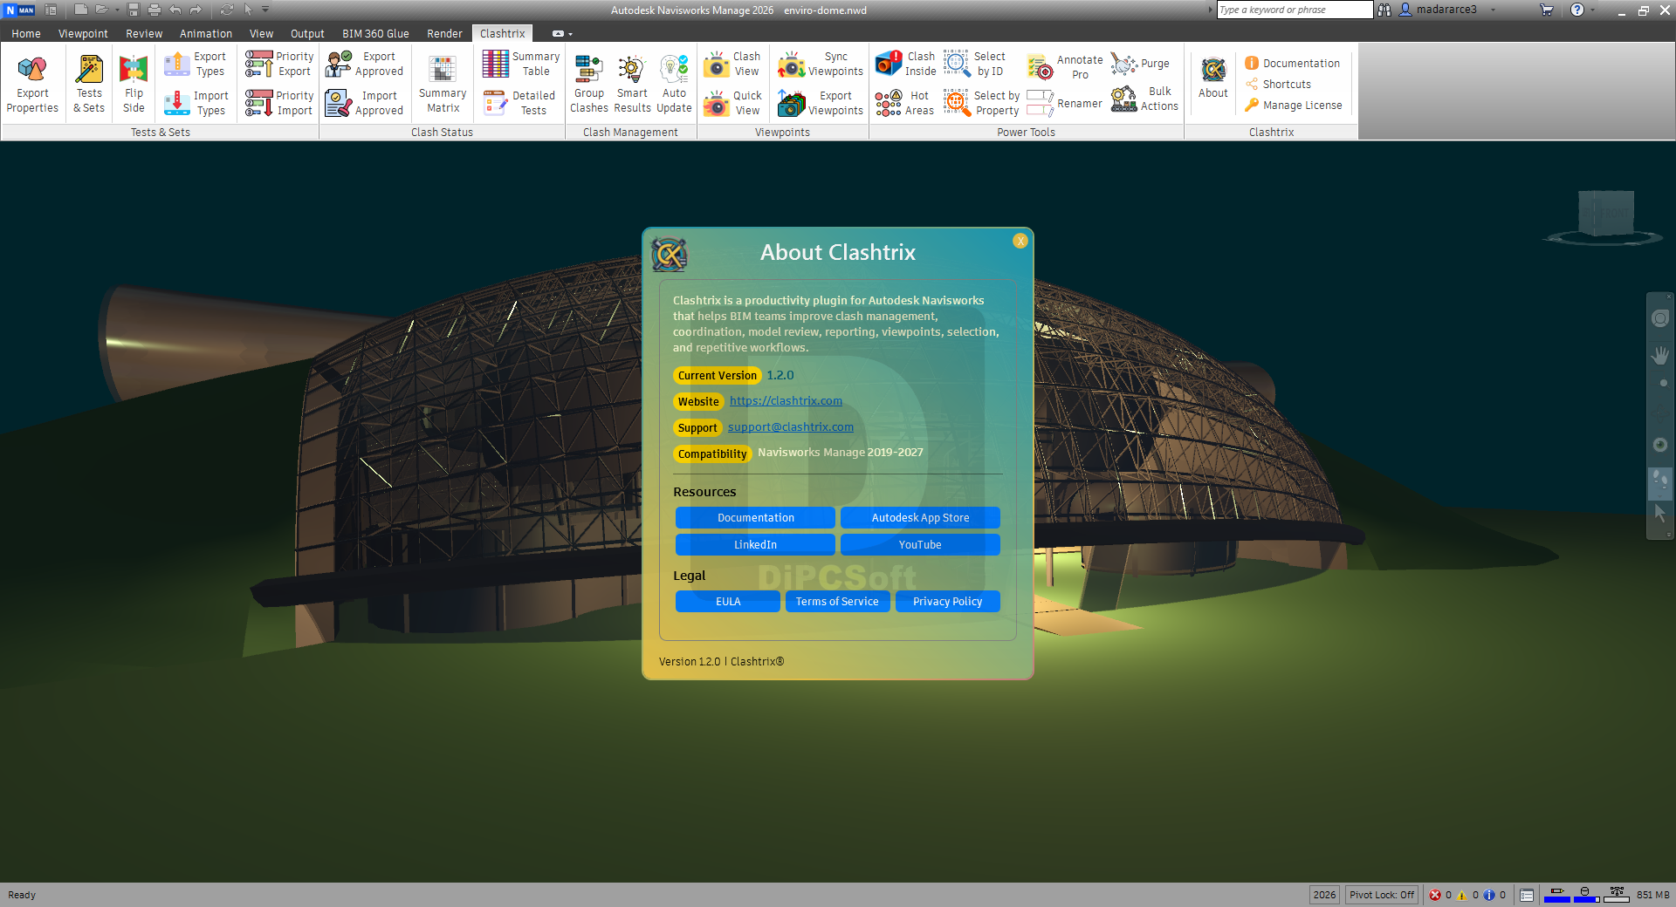Launch Annotate Pro
This screenshot has height=907, width=1676.
[1065, 67]
